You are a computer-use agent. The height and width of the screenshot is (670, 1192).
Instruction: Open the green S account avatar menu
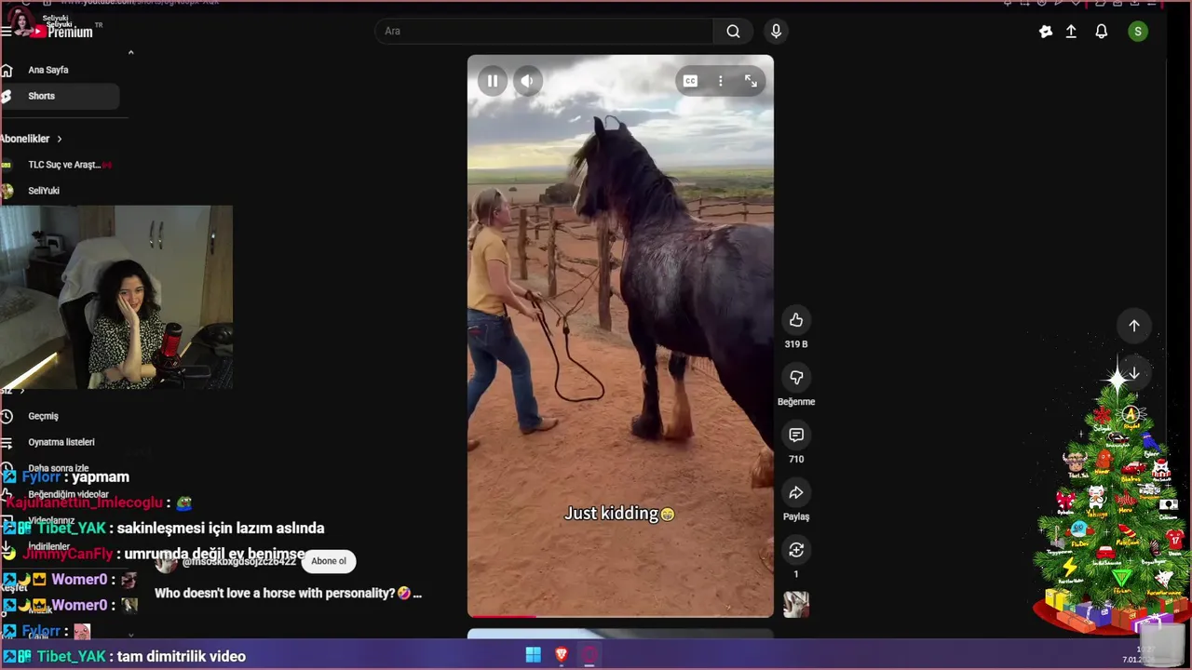point(1137,32)
